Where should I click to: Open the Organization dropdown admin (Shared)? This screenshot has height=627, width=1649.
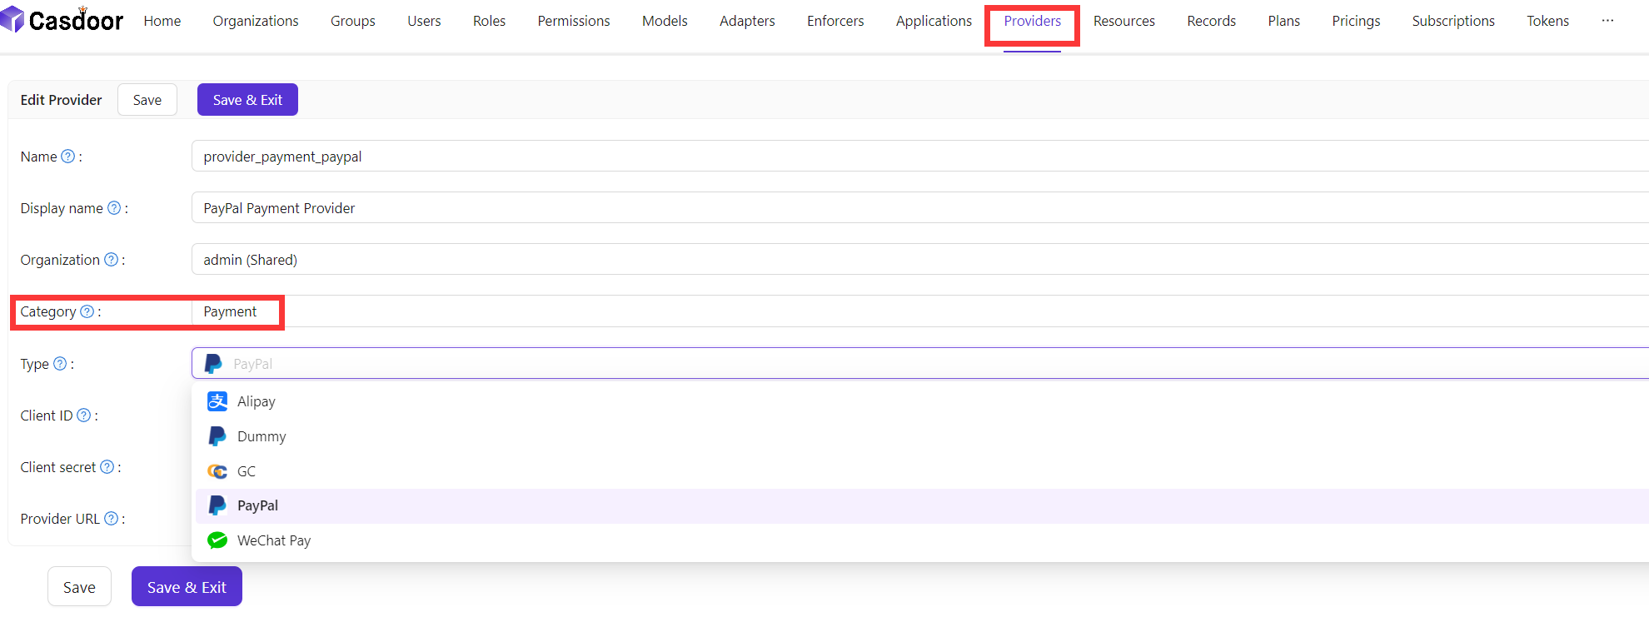[x=916, y=260]
